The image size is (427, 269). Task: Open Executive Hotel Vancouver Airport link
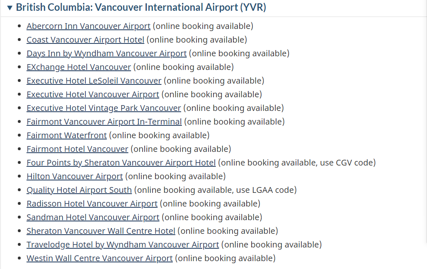[93, 94]
